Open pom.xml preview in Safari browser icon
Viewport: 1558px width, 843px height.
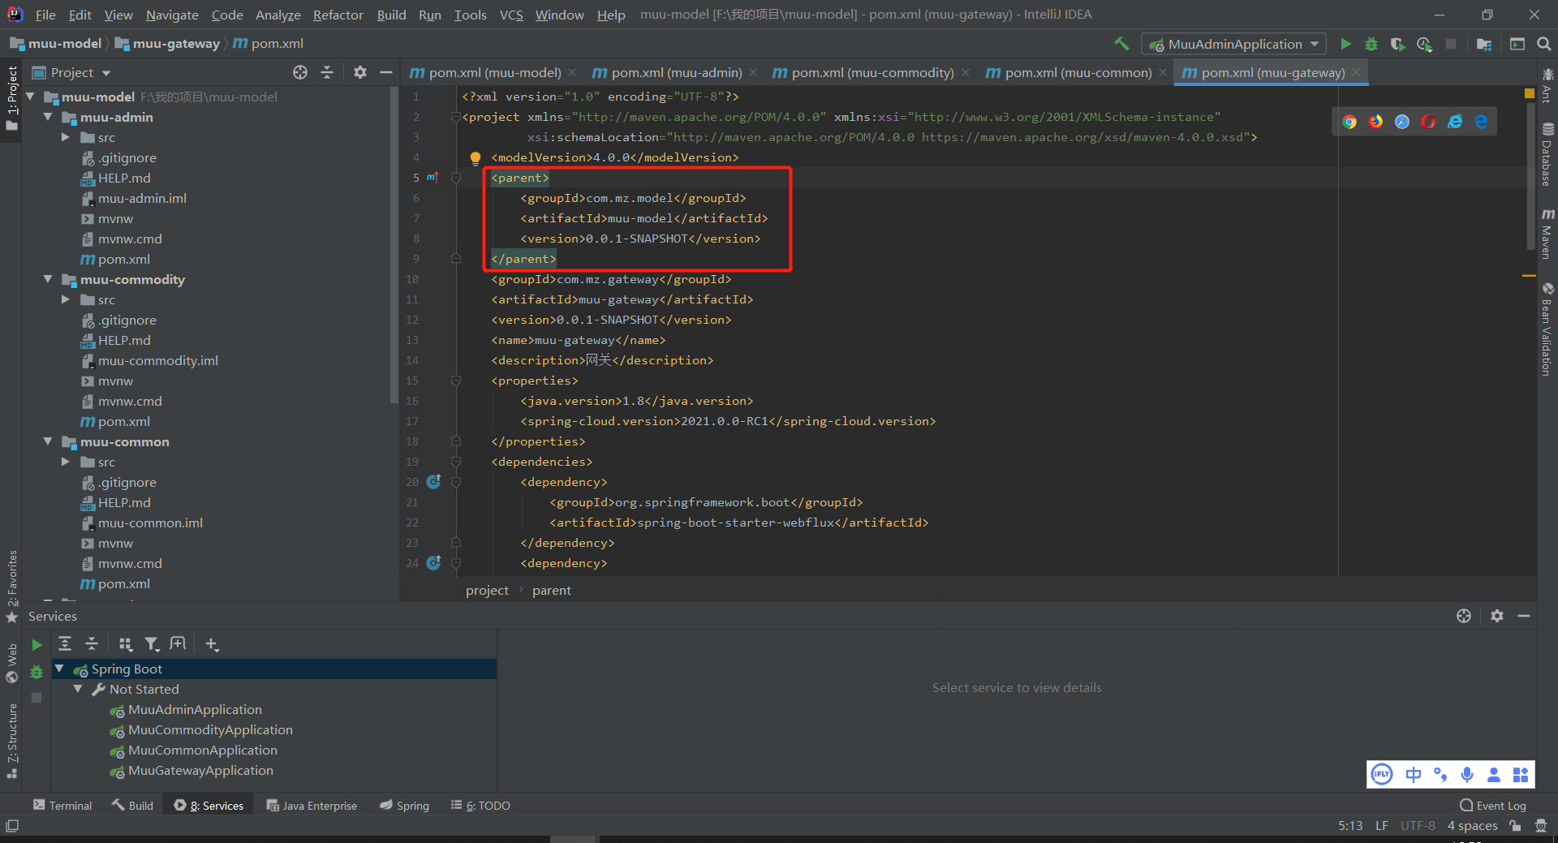click(x=1402, y=122)
